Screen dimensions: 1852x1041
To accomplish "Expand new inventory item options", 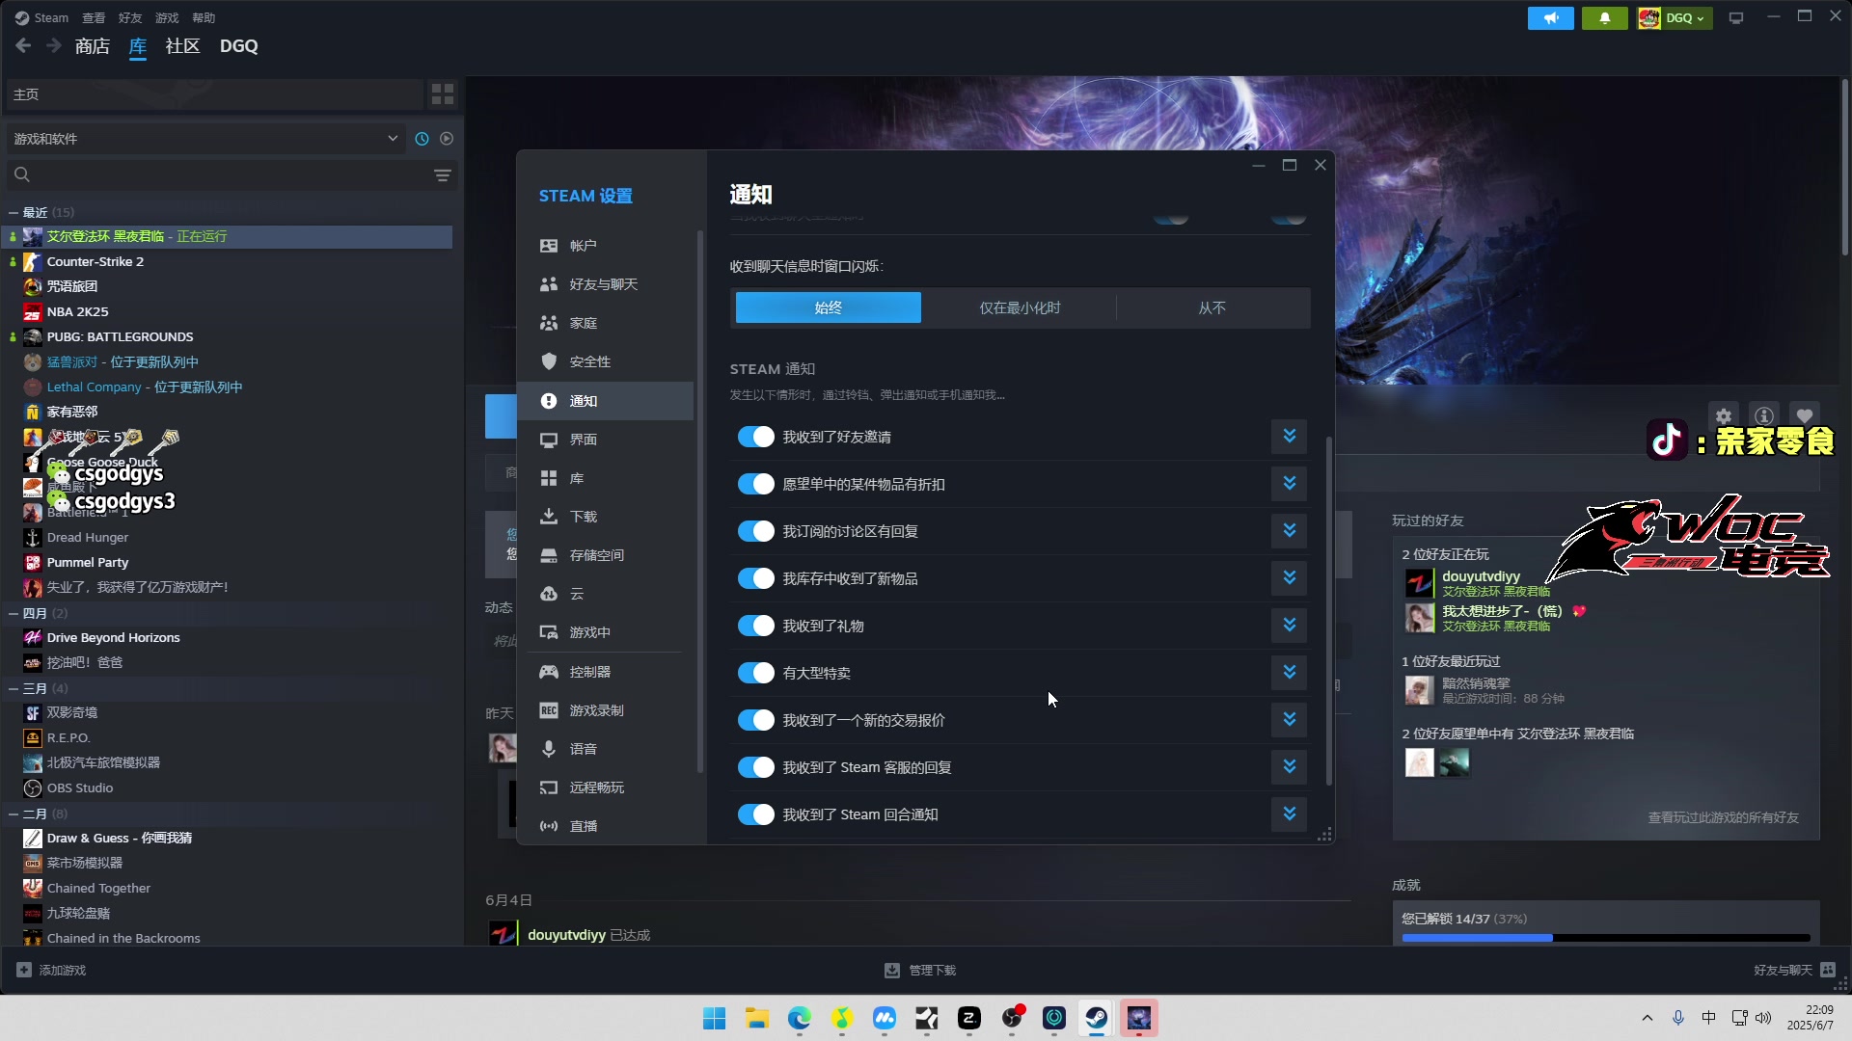I will [1289, 578].
